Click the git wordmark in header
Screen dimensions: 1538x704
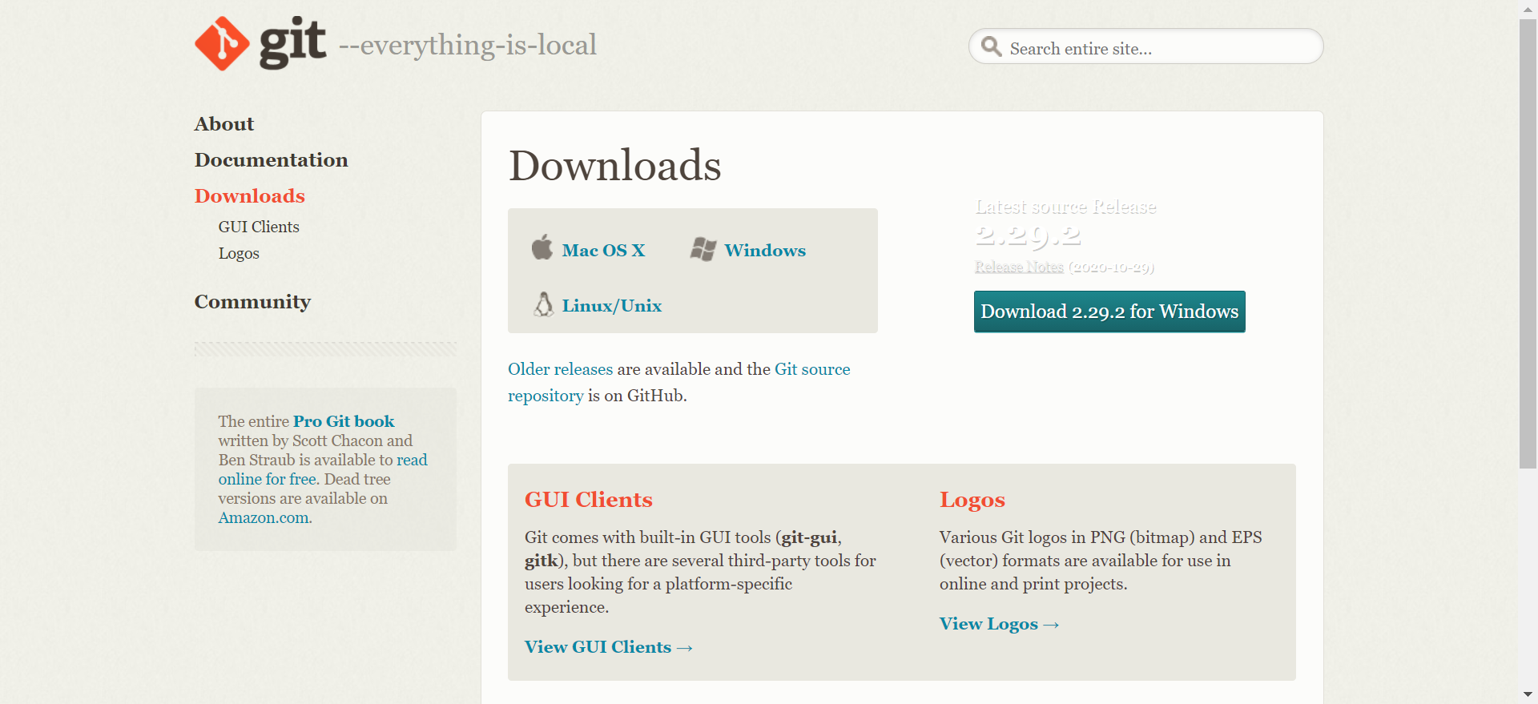(x=292, y=42)
